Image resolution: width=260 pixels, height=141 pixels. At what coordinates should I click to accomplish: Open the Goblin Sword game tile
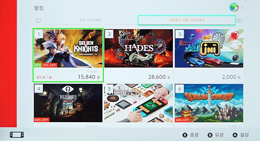pyautogui.click(x=209, y=103)
